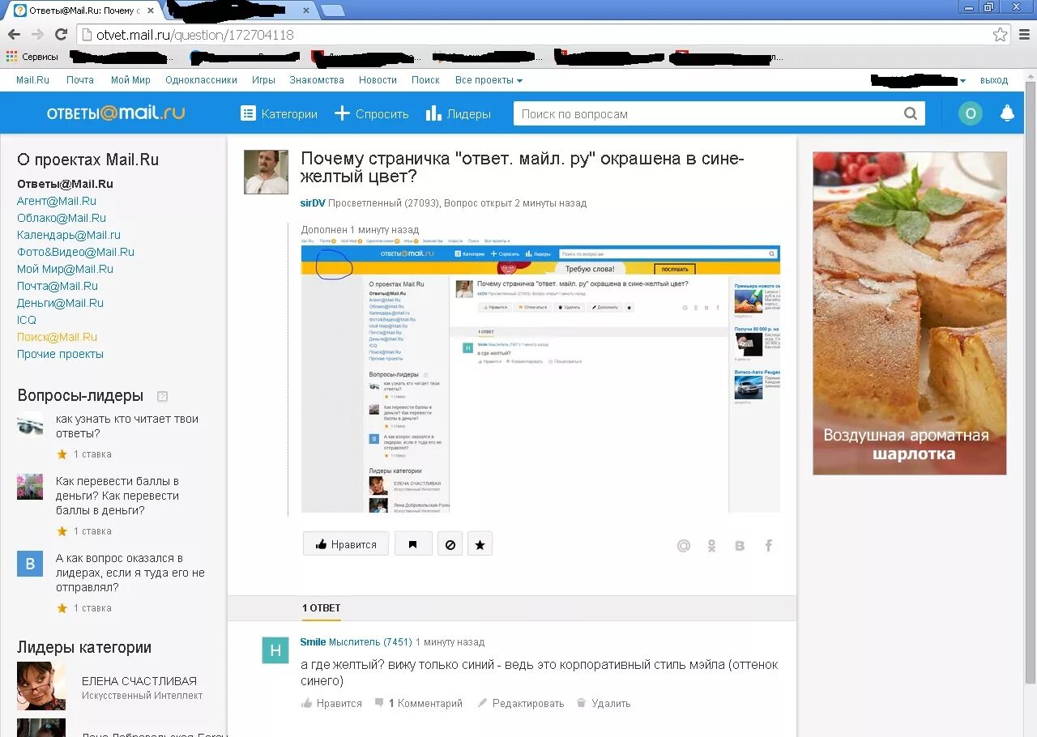Report question with the ban icon
The image size is (1037, 737).
450,544
